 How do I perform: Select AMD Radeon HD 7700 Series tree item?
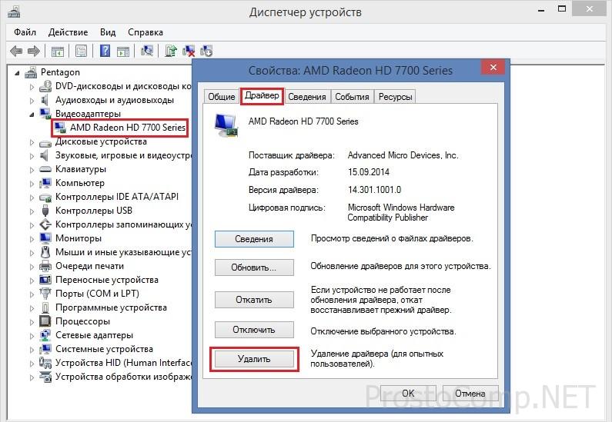127,128
